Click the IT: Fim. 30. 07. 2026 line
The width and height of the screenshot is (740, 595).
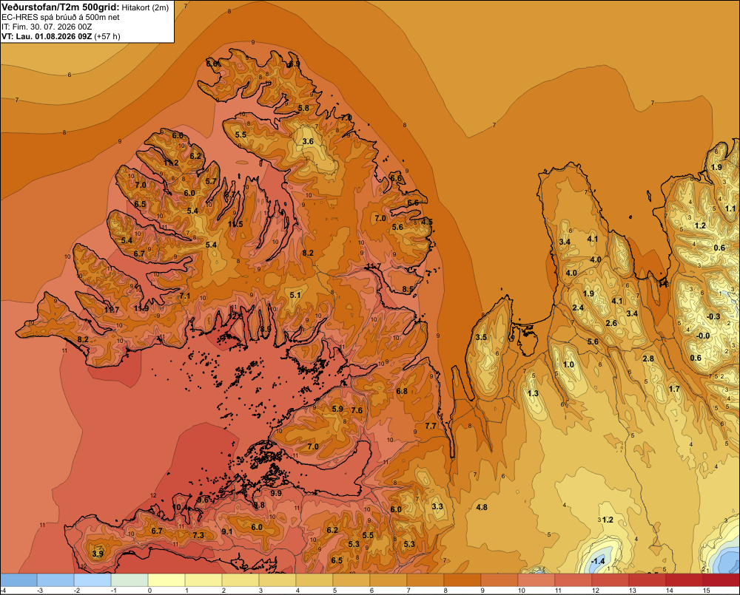pos(47,27)
